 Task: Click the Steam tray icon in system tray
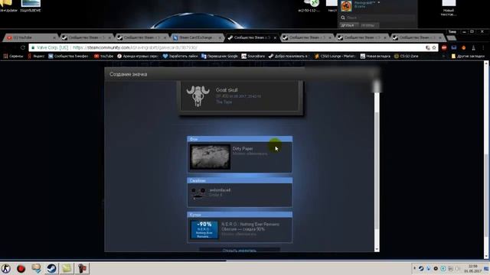pos(421,268)
